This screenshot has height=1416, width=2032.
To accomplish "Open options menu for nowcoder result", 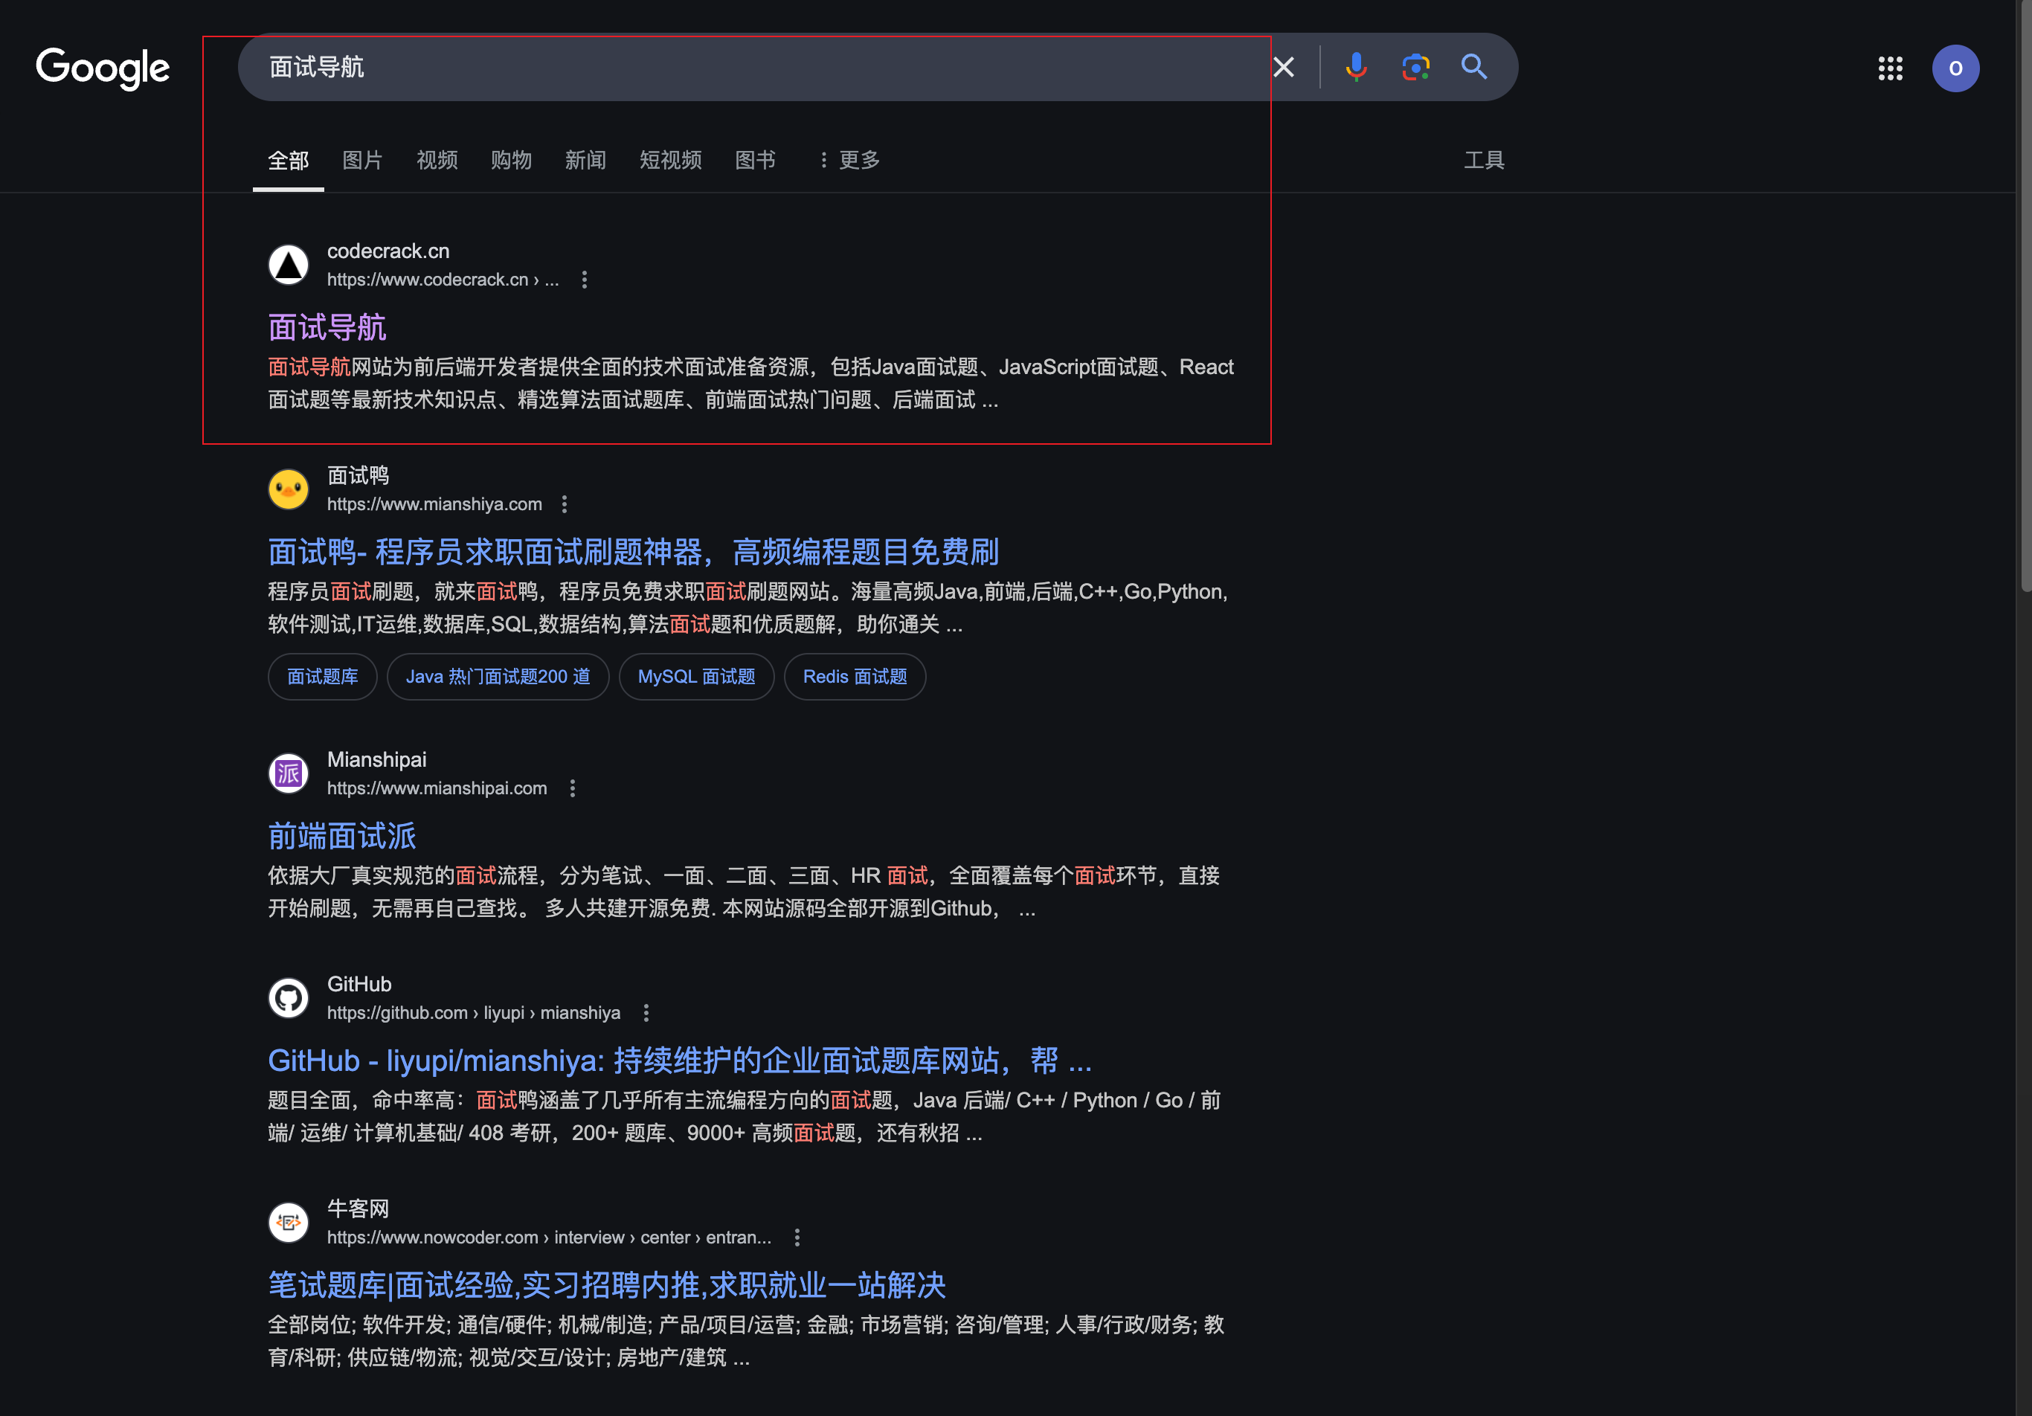I will coord(797,1238).
